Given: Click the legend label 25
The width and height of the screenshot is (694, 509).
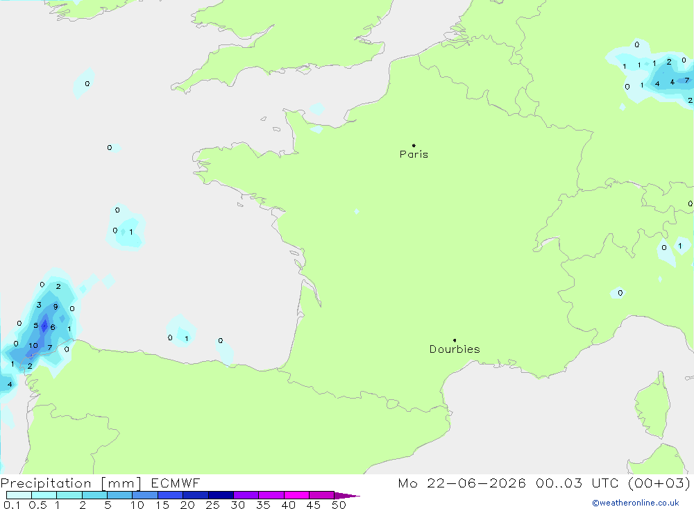Looking at the screenshot, I should [x=212, y=505].
